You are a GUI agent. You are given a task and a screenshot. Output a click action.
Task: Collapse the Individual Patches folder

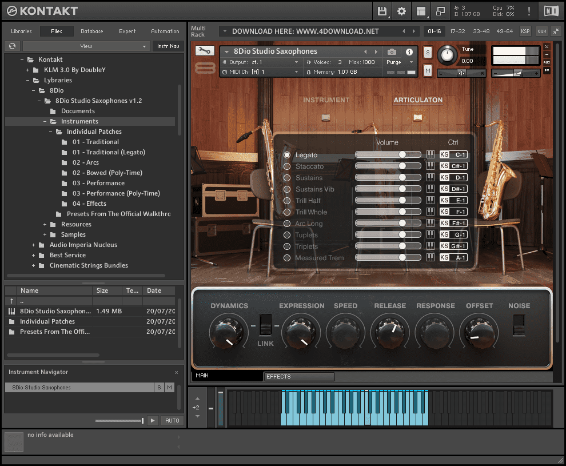pos(50,132)
